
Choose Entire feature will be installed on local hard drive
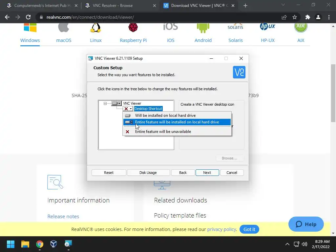(x=177, y=122)
